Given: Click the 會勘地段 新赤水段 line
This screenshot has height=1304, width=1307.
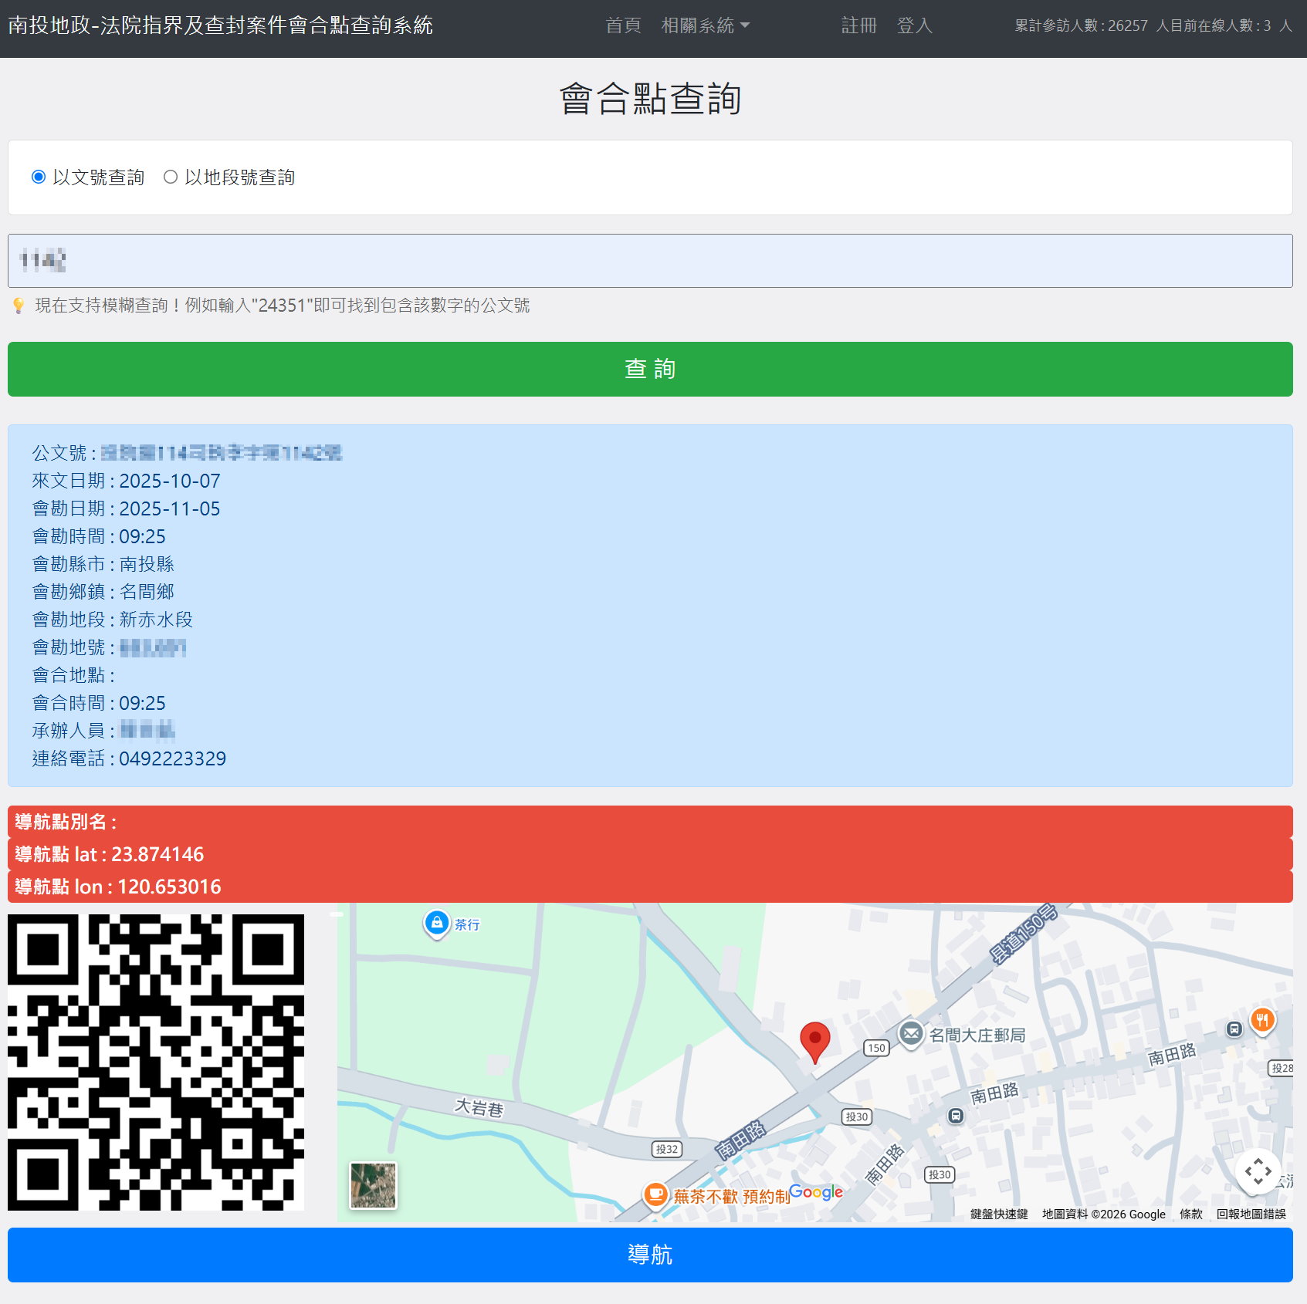Looking at the screenshot, I should tap(113, 620).
